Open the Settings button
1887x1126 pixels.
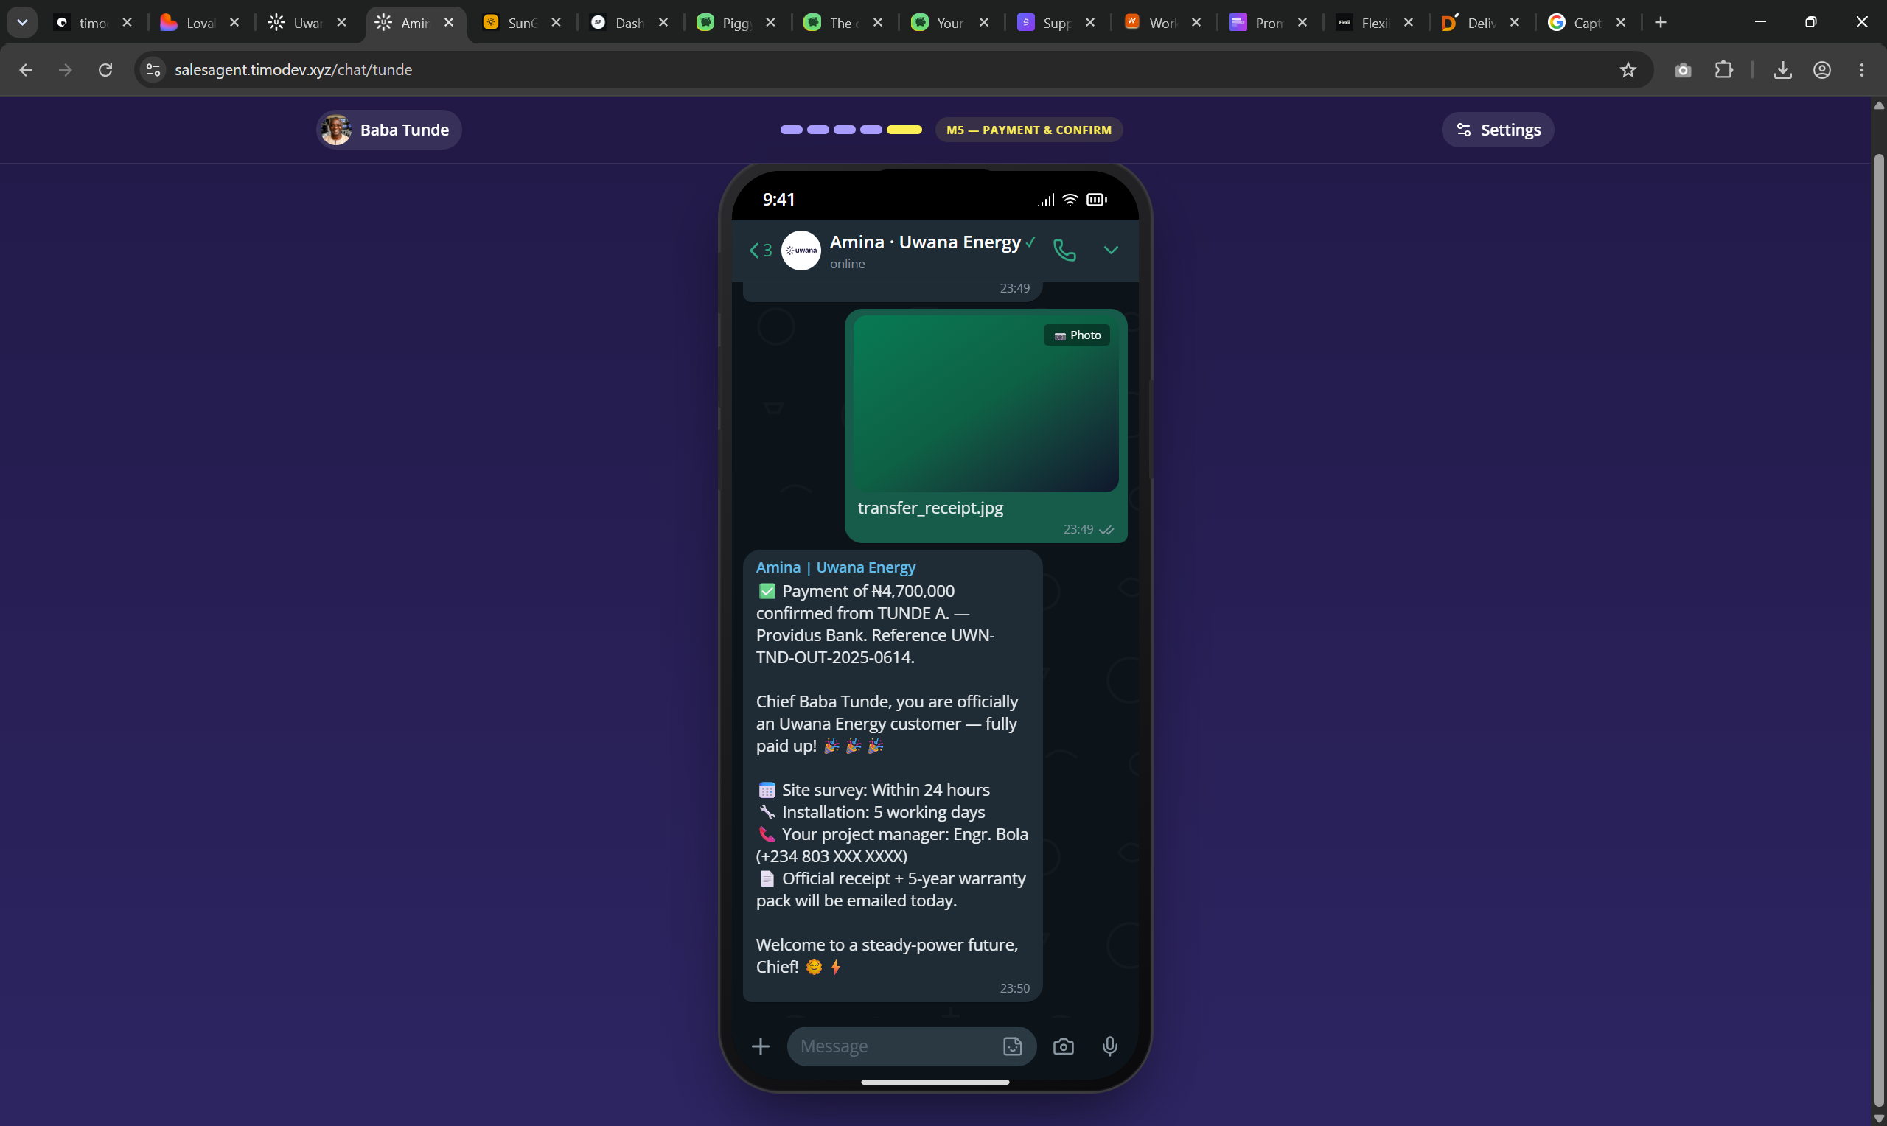[1497, 130]
